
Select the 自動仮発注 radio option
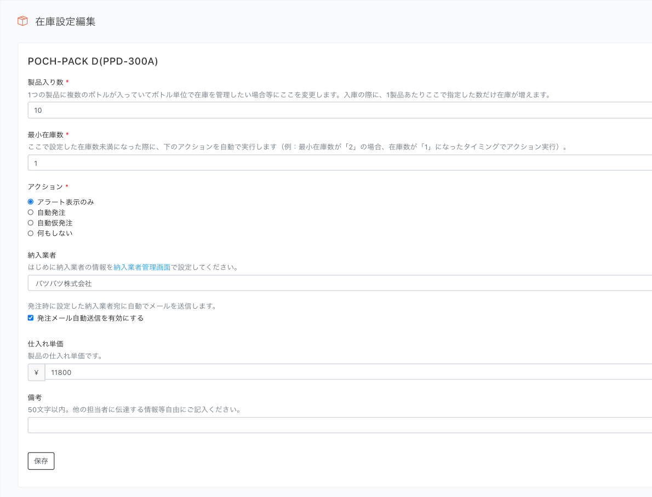click(x=31, y=223)
